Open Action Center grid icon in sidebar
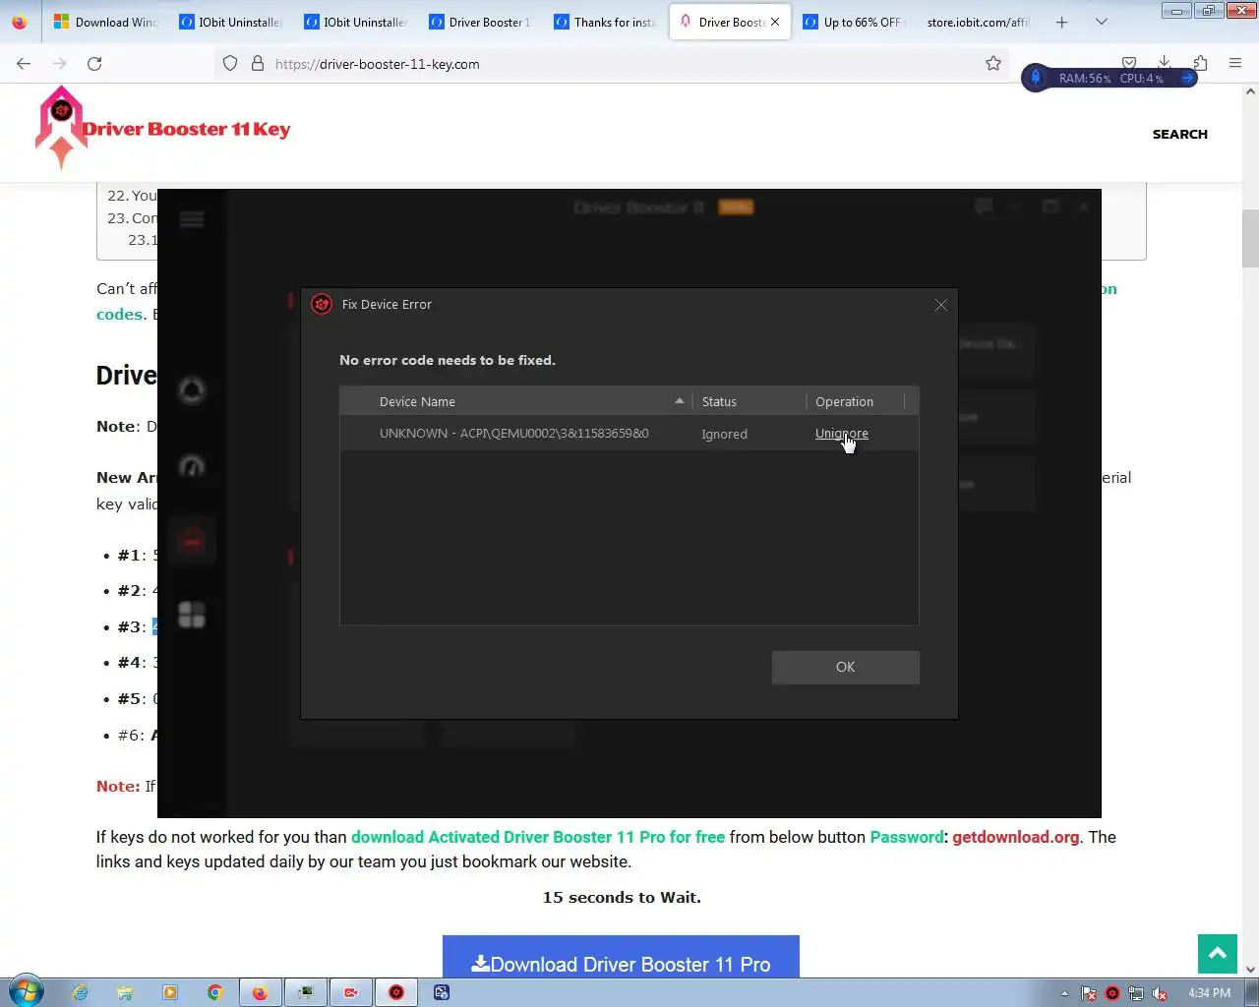Viewport: 1259px width, 1007px height. pyautogui.click(x=192, y=615)
